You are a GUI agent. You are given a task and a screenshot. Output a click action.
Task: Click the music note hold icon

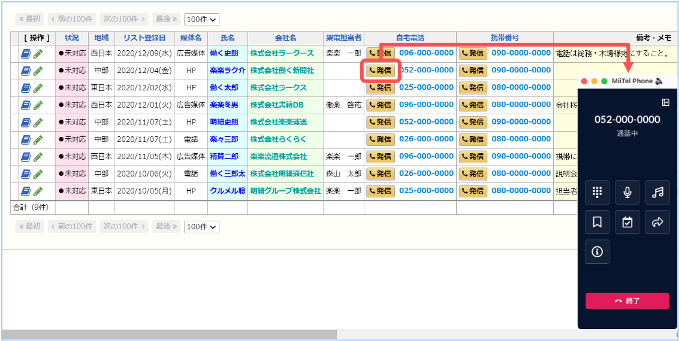657,192
